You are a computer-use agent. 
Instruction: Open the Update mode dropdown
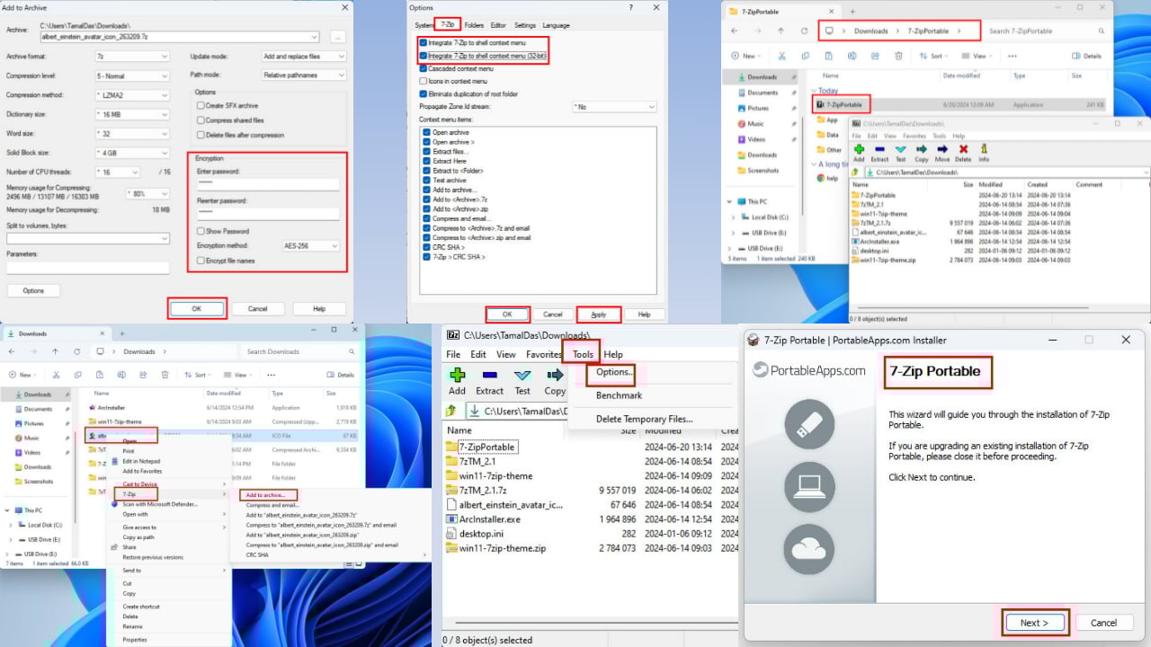303,56
